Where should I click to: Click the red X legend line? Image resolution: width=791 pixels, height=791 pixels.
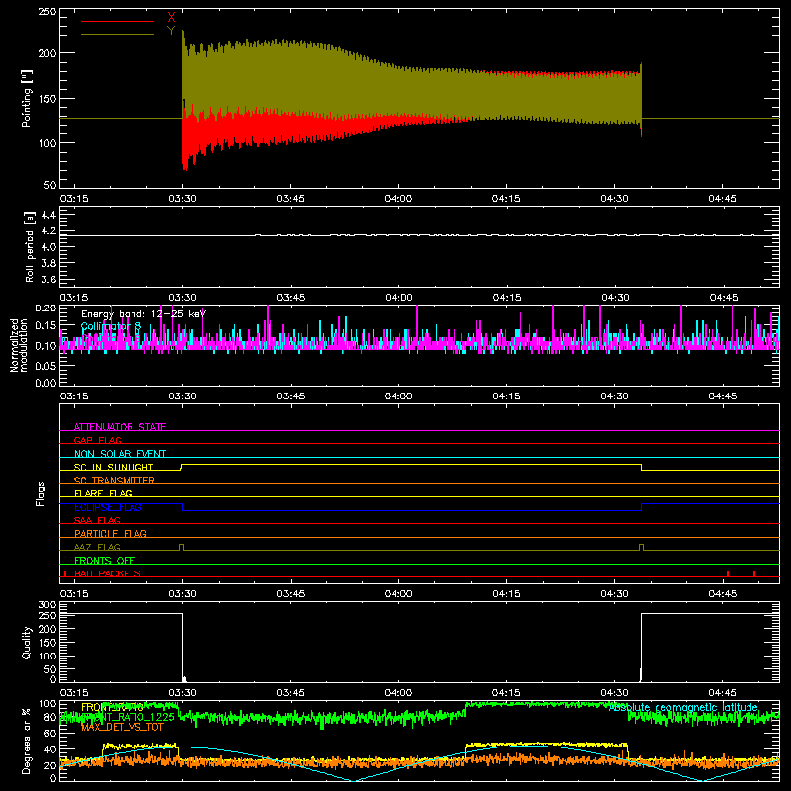118,21
